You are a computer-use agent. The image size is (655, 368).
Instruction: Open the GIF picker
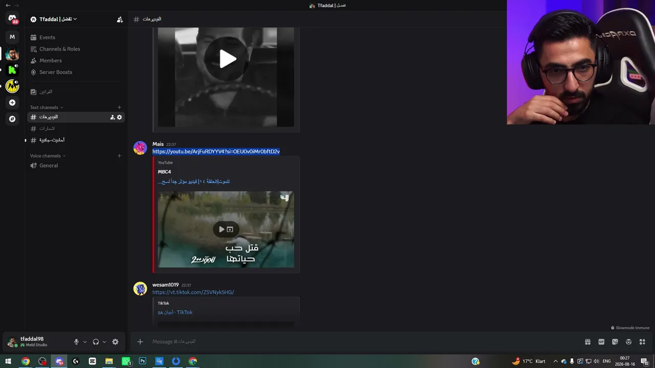(601, 342)
